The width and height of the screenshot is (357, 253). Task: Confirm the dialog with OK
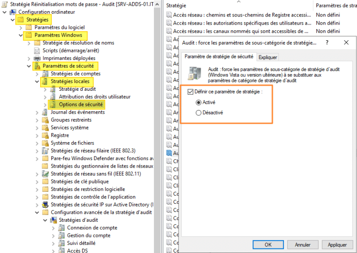coord(268,245)
